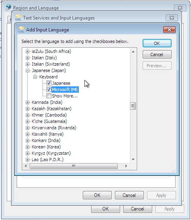Select Kazakh (Kazakhstan) in the language list

coord(52,109)
